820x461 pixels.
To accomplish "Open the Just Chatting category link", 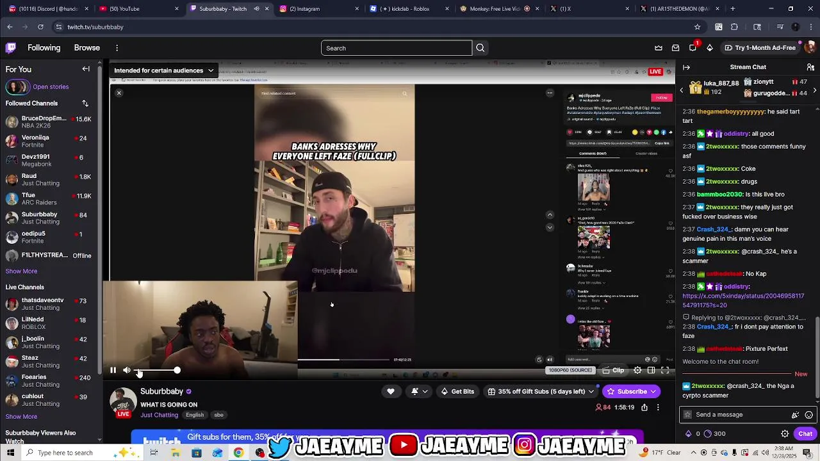I will [159, 415].
